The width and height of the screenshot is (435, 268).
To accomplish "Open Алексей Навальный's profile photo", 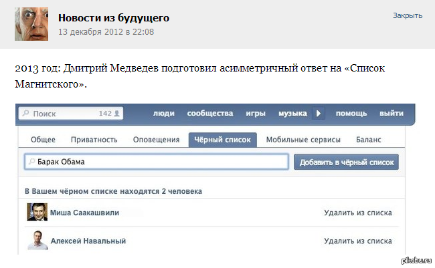I will [37, 240].
